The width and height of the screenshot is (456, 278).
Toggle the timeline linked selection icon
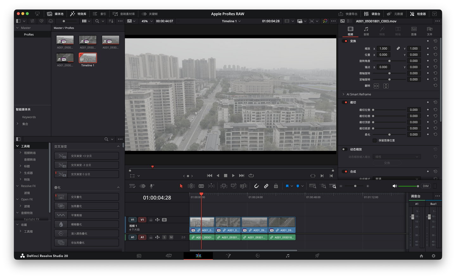[x=266, y=186]
